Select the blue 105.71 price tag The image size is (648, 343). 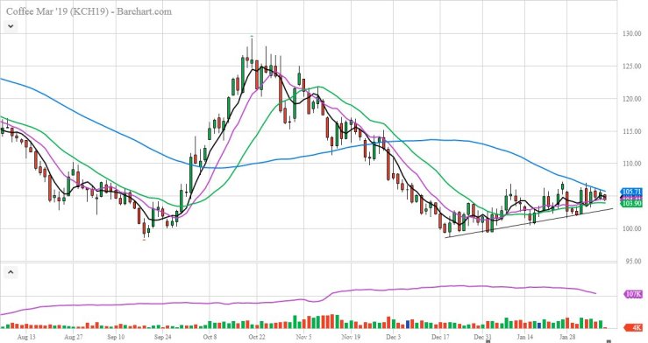coord(631,192)
